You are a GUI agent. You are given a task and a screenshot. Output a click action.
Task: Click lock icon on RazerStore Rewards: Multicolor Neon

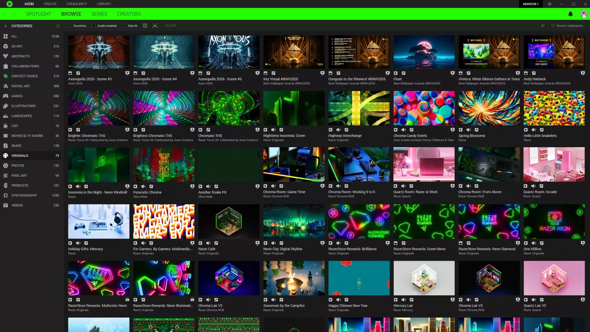tap(127, 300)
